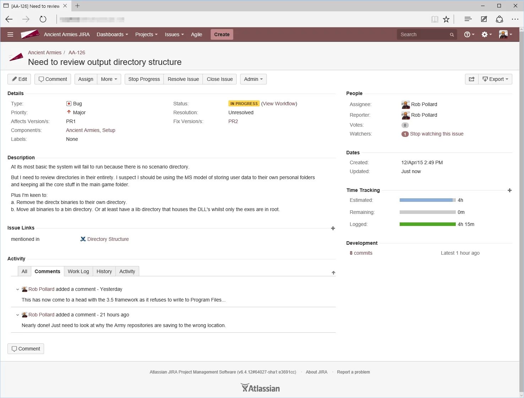Open the Issues dropdown menu
The image size is (524, 398).
pos(174,34)
